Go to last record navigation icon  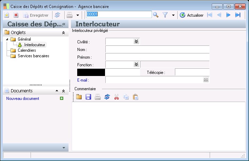tap(238, 15)
